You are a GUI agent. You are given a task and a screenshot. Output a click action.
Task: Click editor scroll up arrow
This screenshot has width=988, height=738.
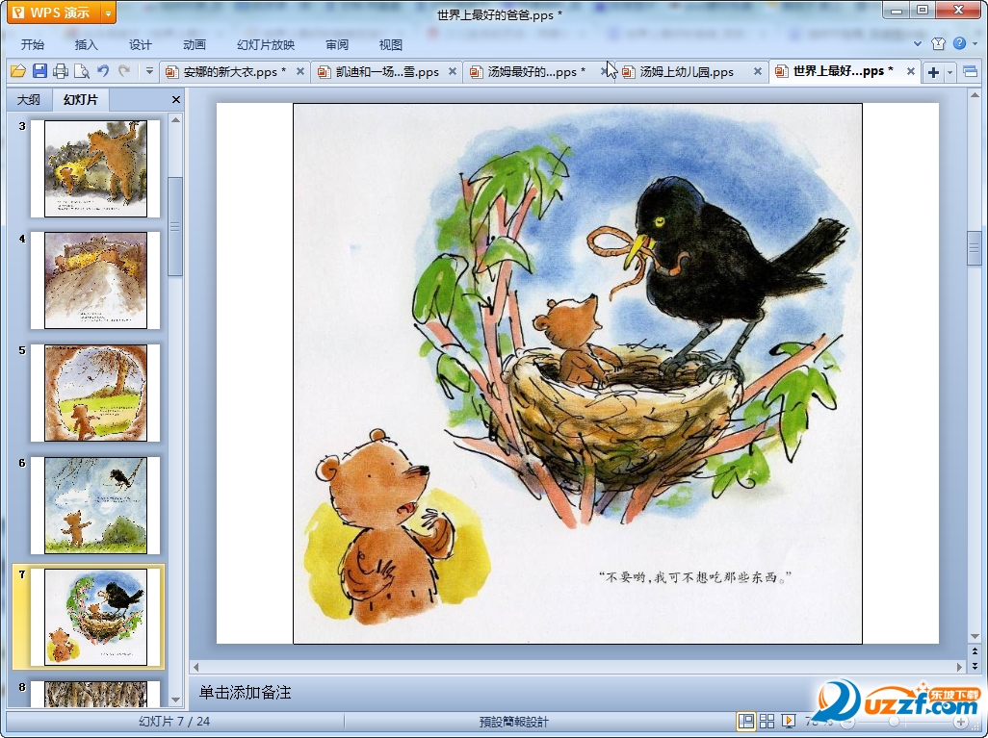click(975, 95)
